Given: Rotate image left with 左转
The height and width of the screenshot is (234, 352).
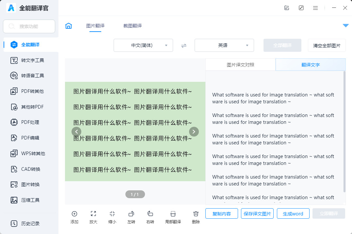Looking at the screenshot, I should click(x=131, y=217).
